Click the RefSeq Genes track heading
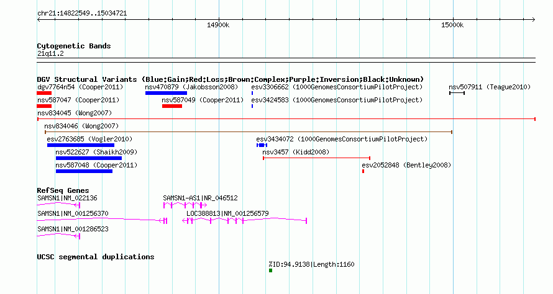The height and width of the screenshot is (294, 553). [x=63, y=190]
